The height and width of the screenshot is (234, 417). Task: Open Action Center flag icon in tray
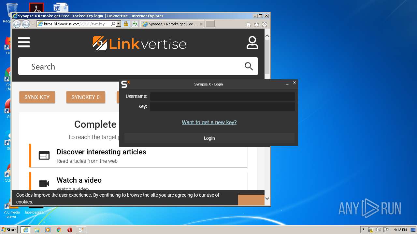(386, 230)
